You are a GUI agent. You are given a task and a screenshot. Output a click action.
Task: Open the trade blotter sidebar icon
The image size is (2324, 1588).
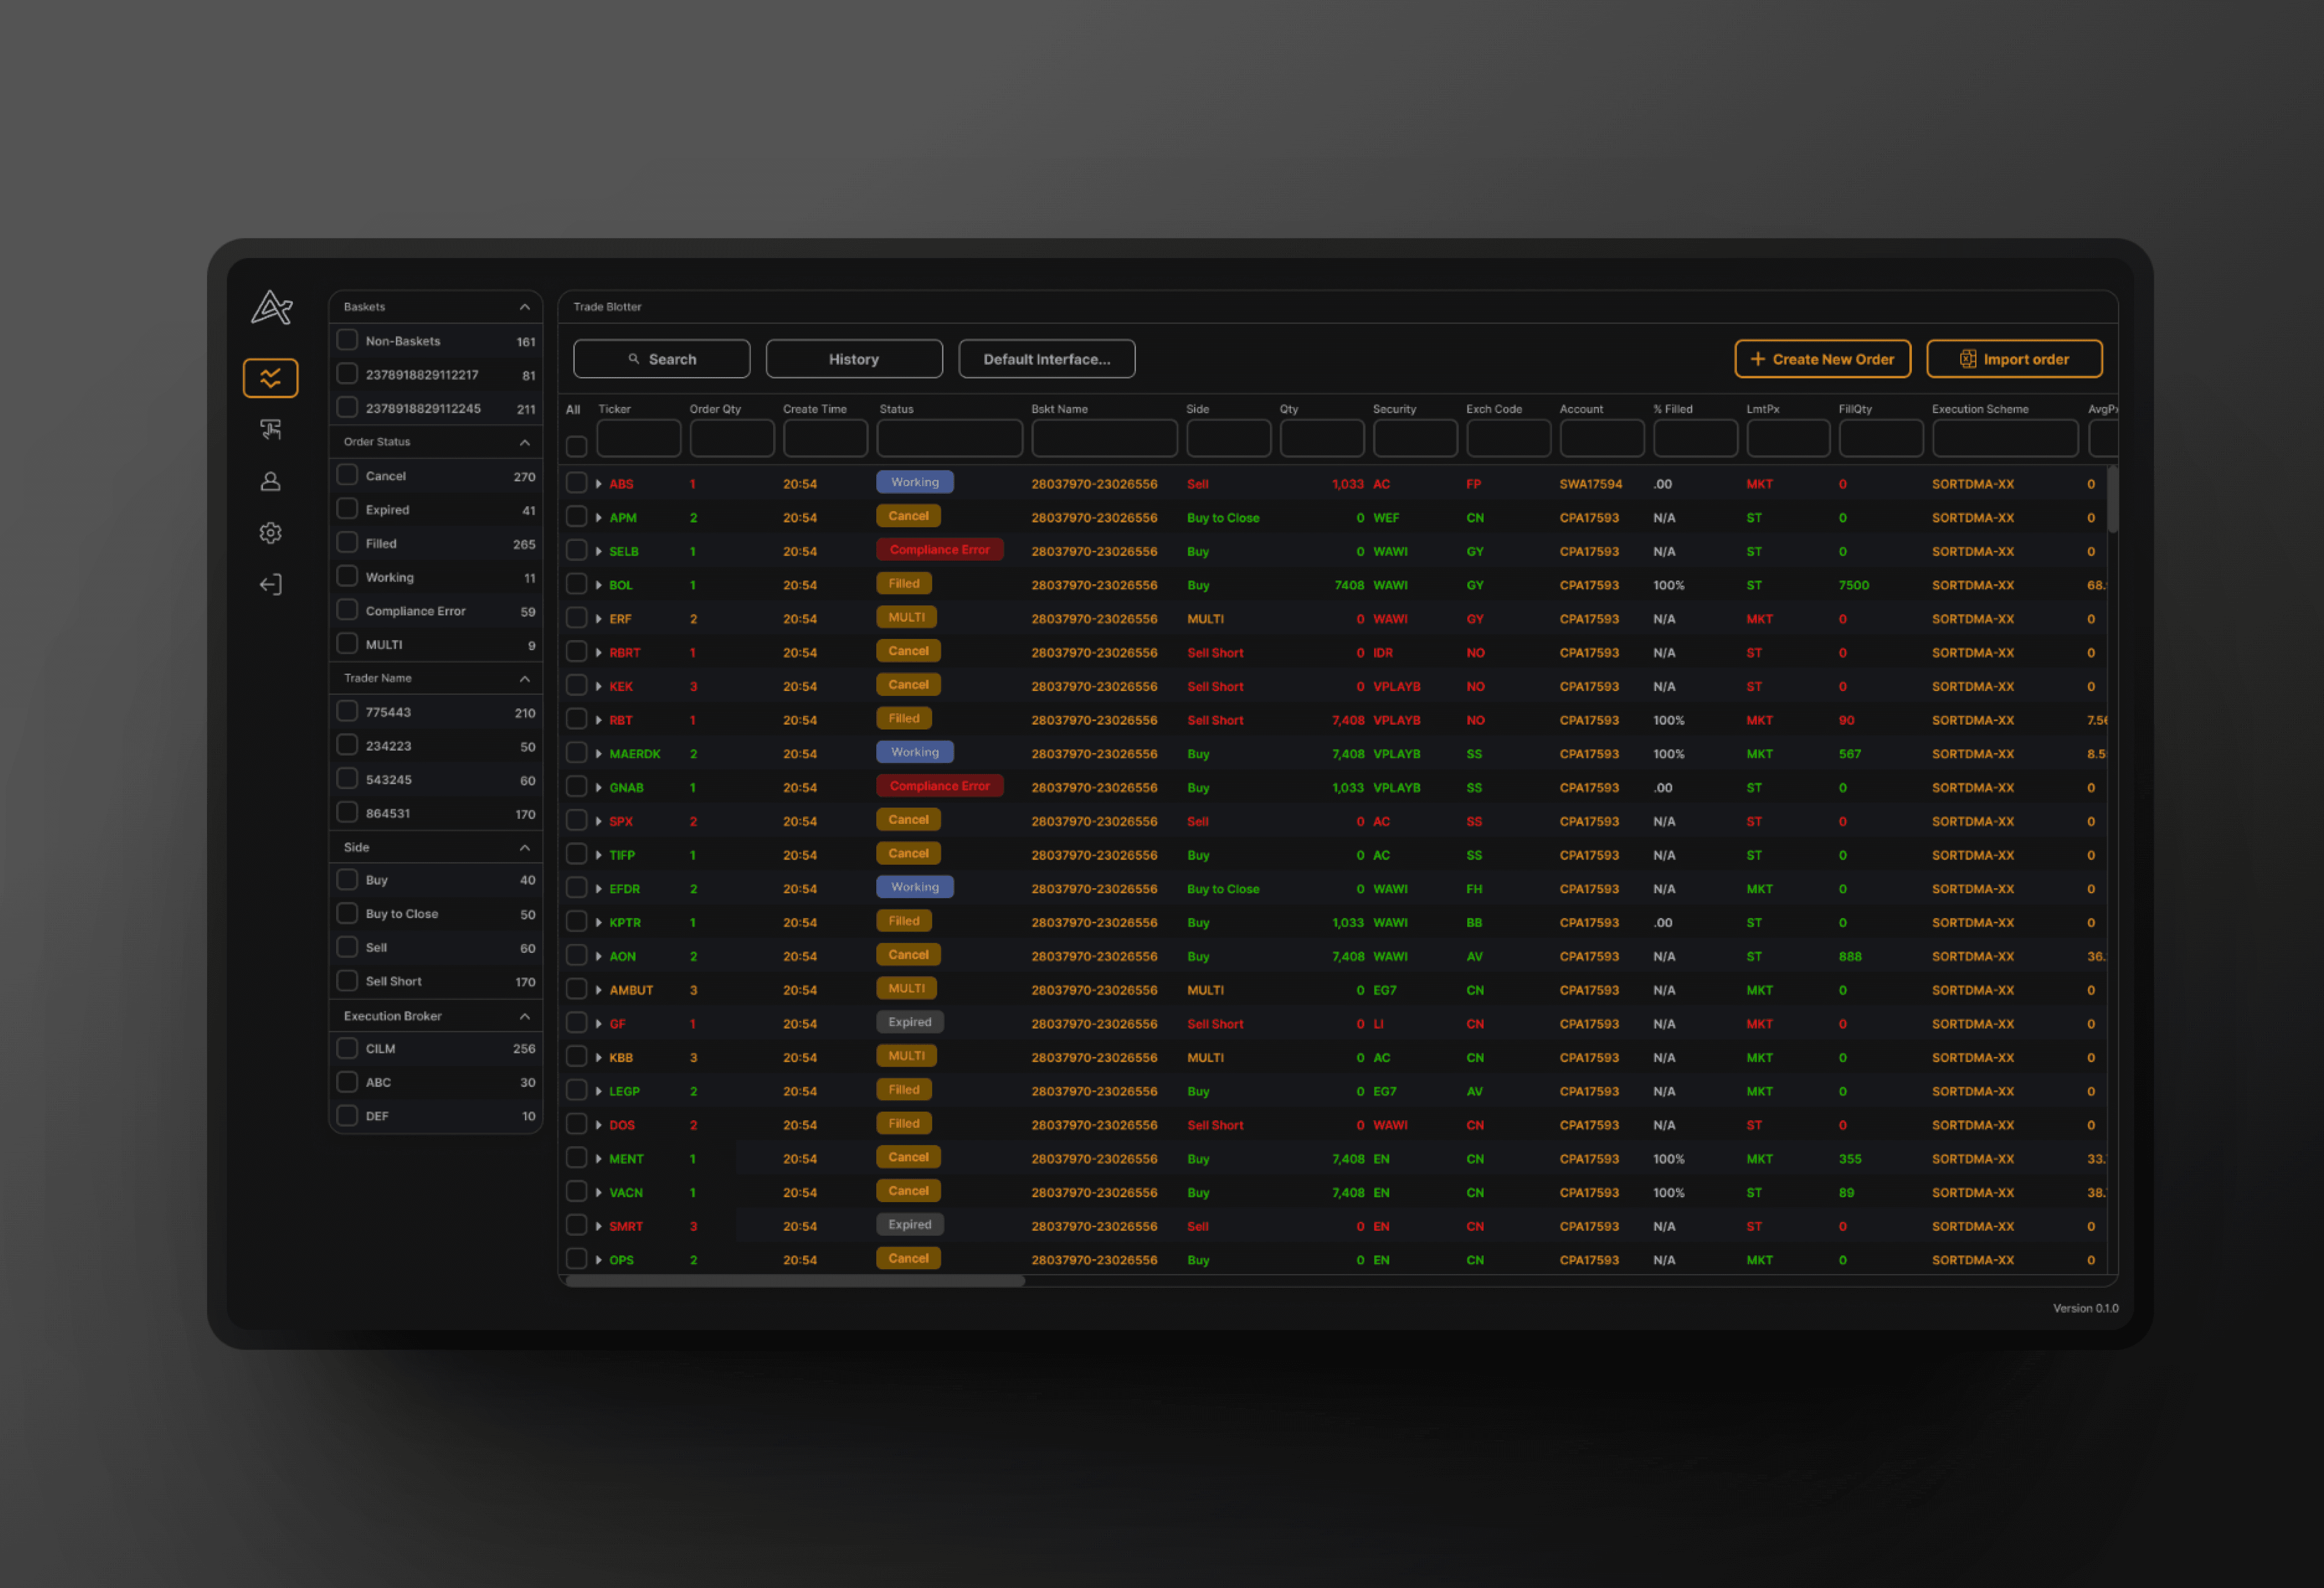[270, 378]
